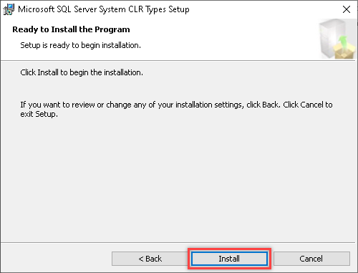
Task: Click 'Click Install to begin the installation.' line
Action: click(x=82, y=72)
